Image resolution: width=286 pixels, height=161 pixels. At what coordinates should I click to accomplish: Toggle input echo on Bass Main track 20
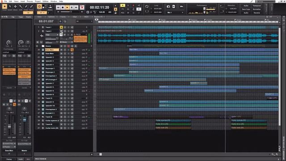(72, 50)
